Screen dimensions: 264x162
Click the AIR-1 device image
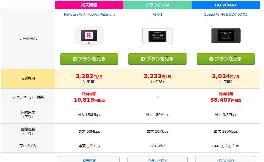pos(157,36)
